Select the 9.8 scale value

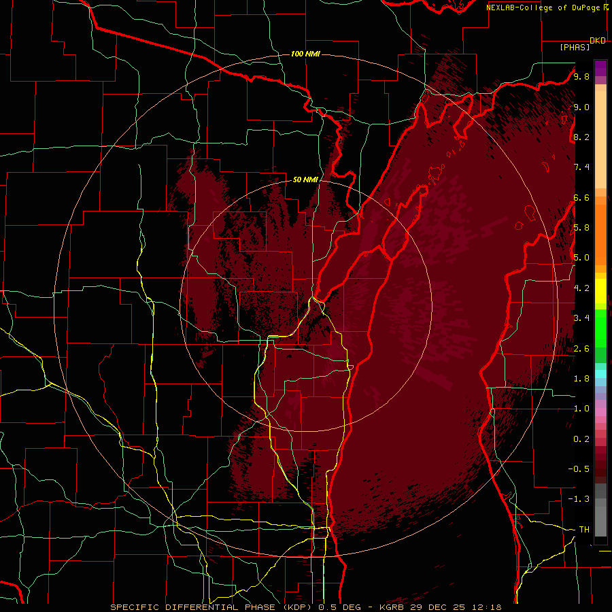click(x=581, y=77)
